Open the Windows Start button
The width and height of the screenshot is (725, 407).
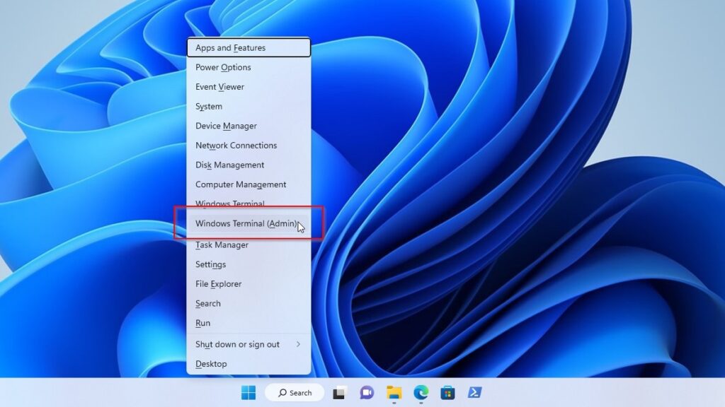(x=249, y=393)
